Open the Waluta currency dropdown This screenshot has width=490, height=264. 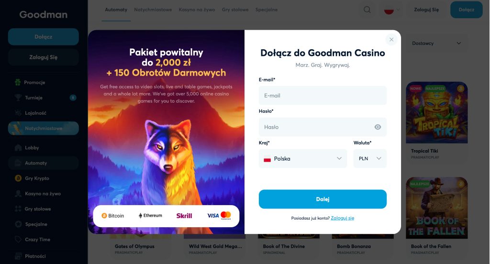click(370, 159)
